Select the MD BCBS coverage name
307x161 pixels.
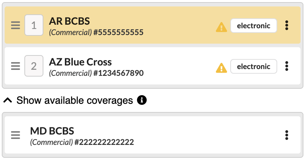(x=52, y=131)
